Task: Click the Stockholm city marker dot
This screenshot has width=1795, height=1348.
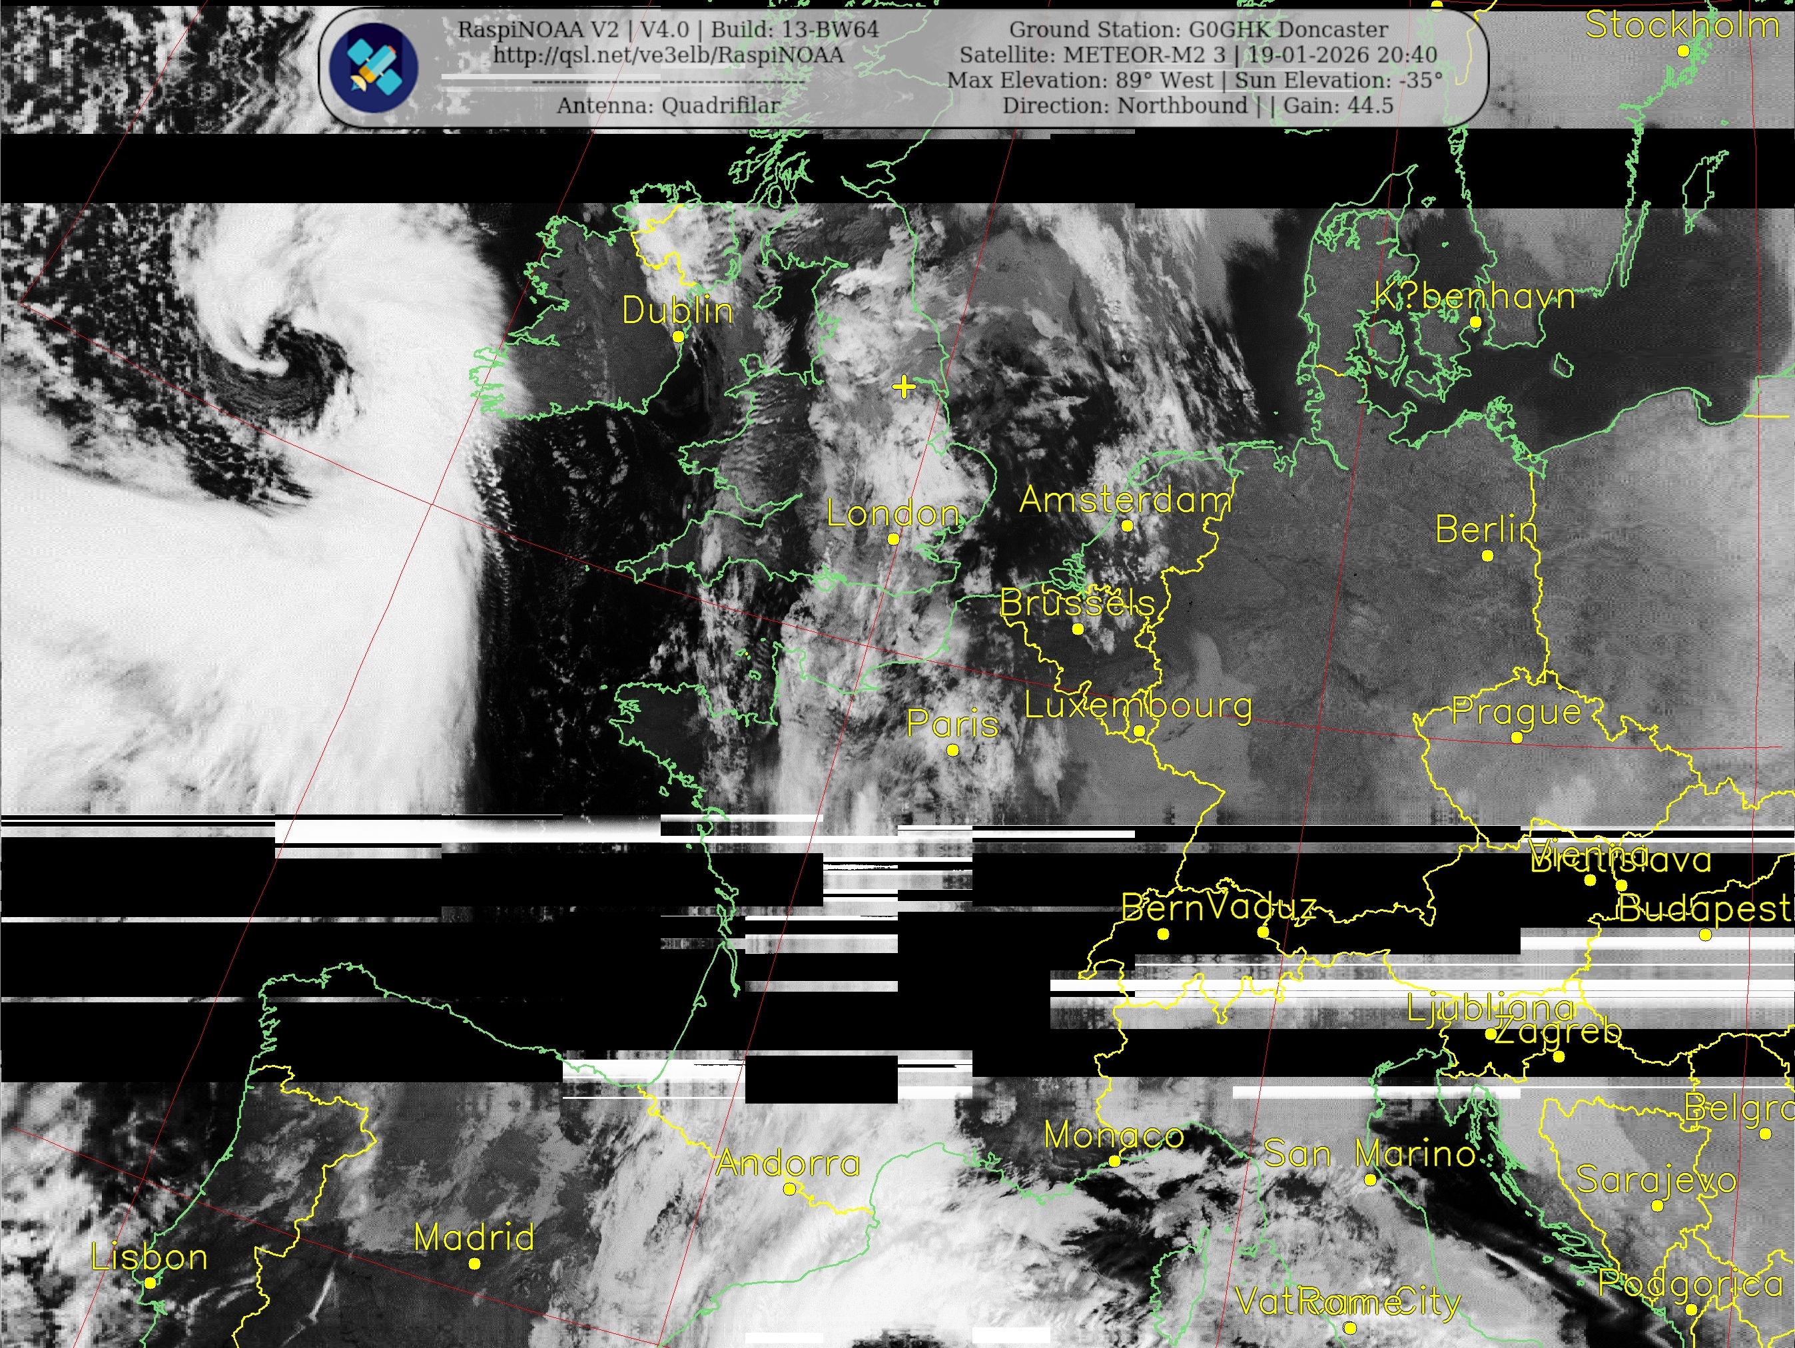Action: [1683, 51]
